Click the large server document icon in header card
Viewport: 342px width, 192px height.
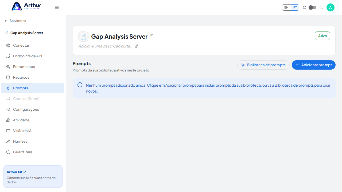(x=83, y=37)
